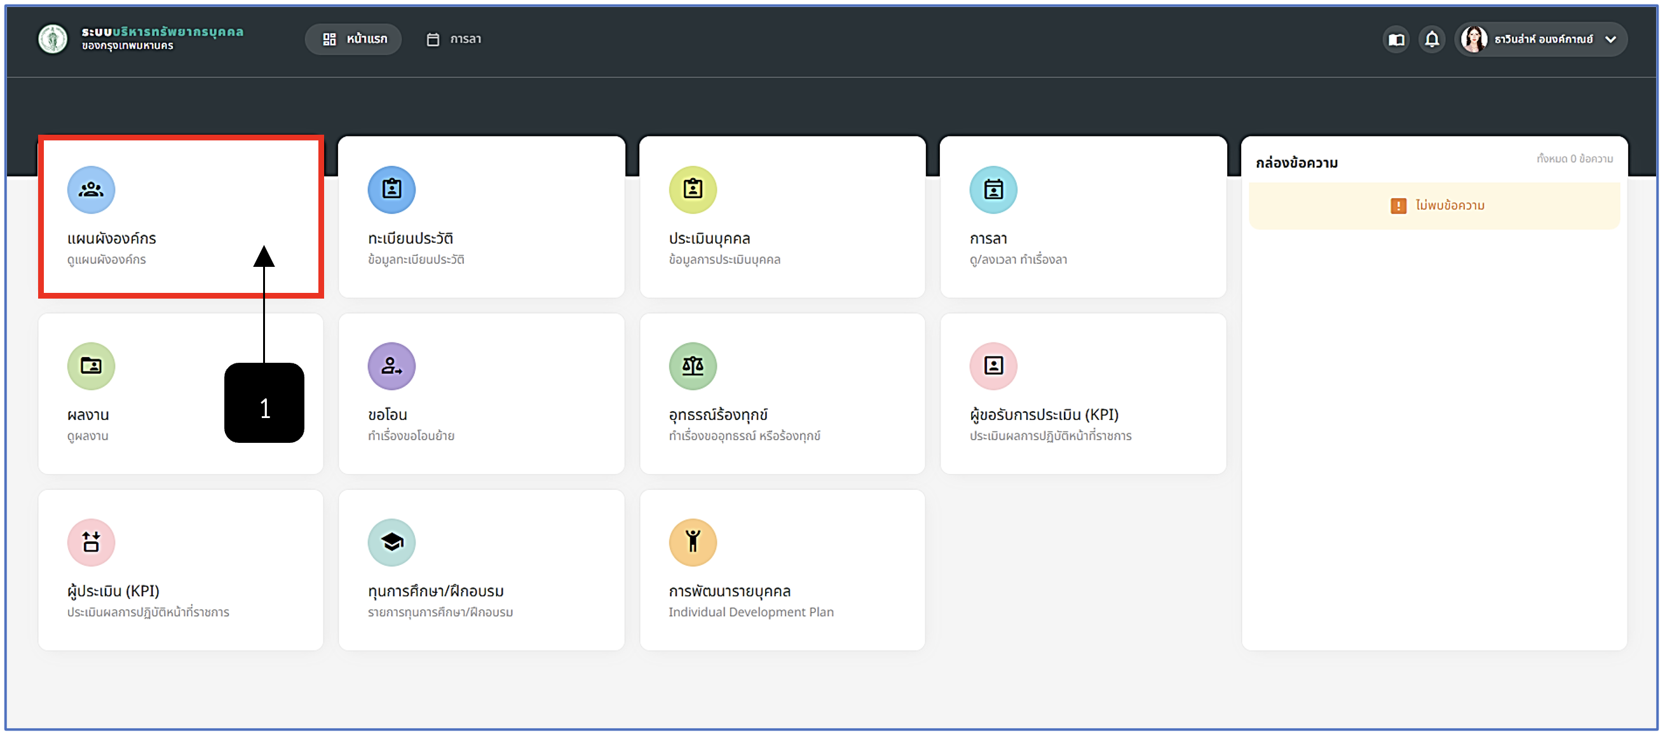Screen dimensions: 1665x737
Task: Click the ทั้งหมด 0 ข้อความ counter text
Action: pyautogui.click(x=1575, y=159)
